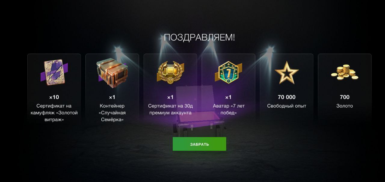
Task: Select the Сертификат на 30д премиум аккаунта text
Action: [x=170, y=110]
